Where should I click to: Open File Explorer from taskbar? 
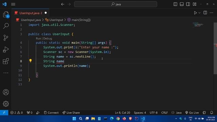pos(93,119)
